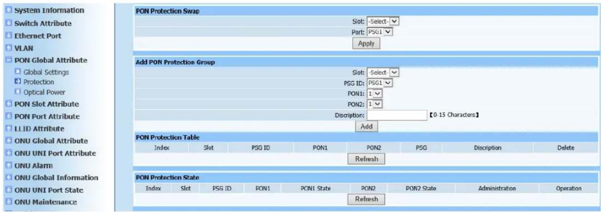The image size is (601, 212).
Task: Open ONU Global Attribute menu
Action: point(51,140)
